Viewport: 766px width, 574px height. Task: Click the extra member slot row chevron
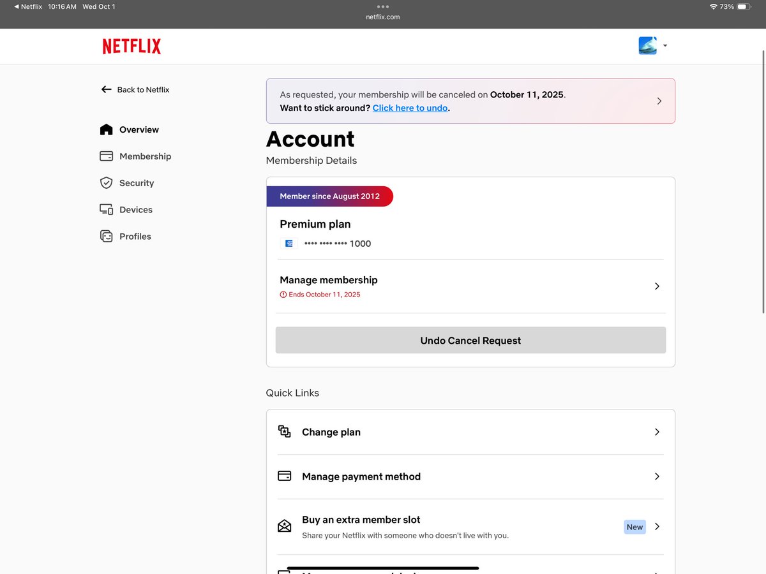657,527
